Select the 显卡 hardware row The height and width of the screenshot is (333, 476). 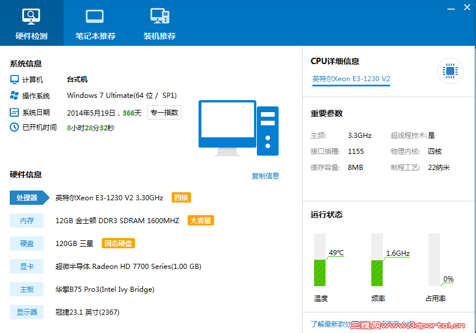click(26, 266)
